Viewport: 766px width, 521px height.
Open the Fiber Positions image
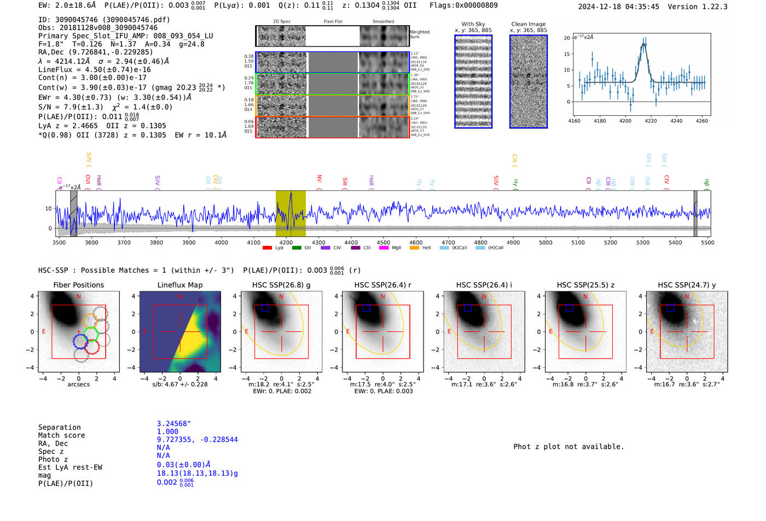point(79,331)
